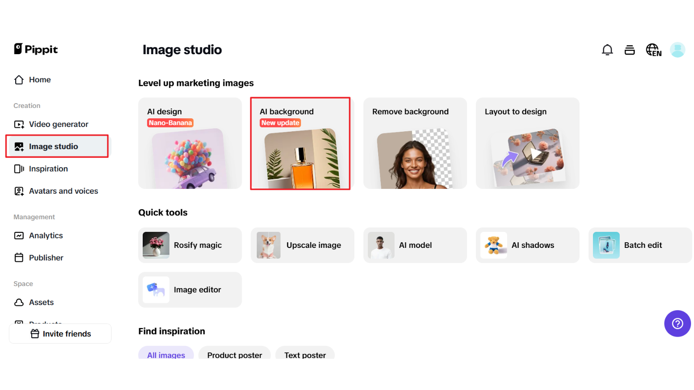Image resolution: width=694 pixels, height=390 pixels.
Task: Open the language globe EN selector
Action: (x=653, y=50)
